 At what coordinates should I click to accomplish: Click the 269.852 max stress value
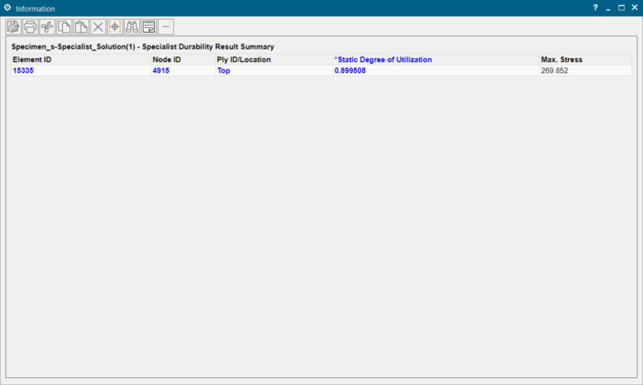tap(554, 71)
